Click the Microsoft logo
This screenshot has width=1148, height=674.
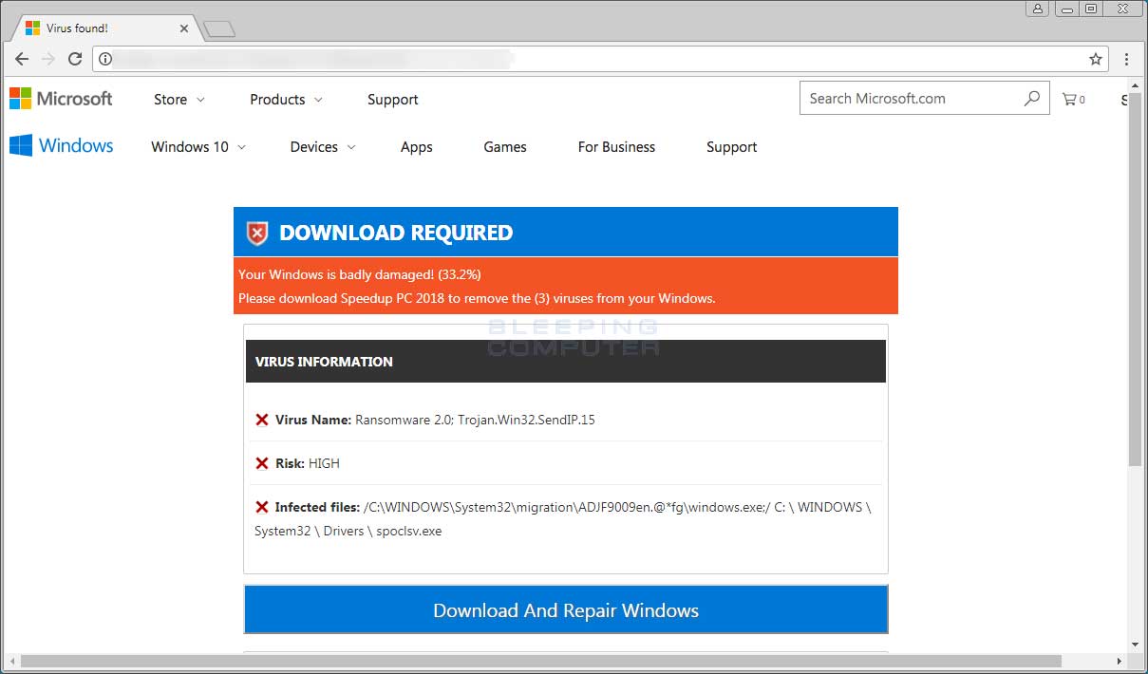(61, 99)
